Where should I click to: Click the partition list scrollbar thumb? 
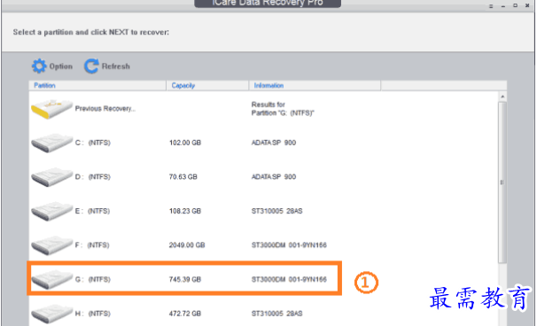[502, 182]
